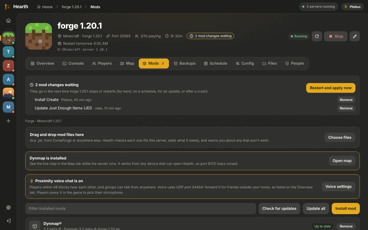The width and height of the screenshot is (368, 230).
Task: Stop the running server
Action: click(x=336, y=36)
